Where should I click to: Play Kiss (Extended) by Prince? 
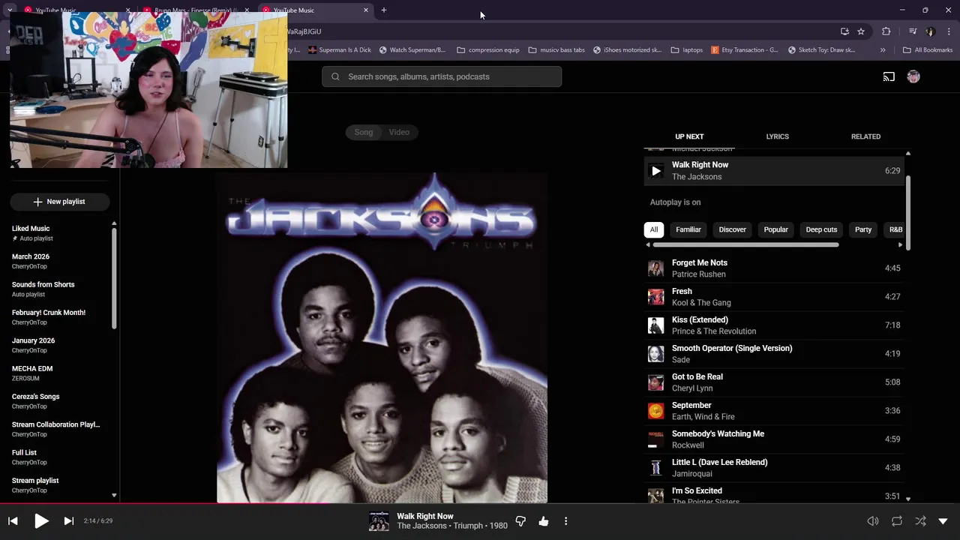coord(775,325)
